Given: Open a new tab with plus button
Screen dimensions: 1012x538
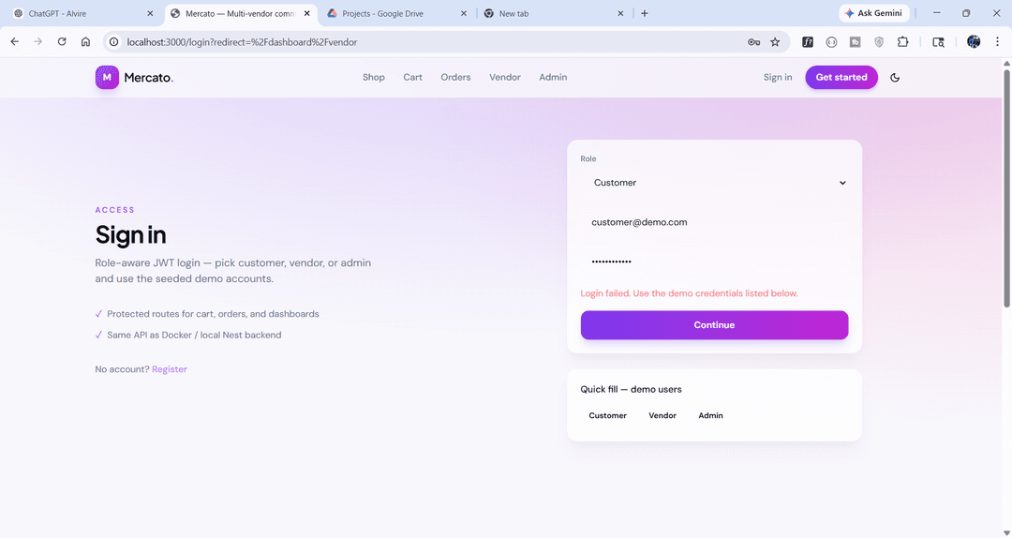Looking at the screenshot, I should [644, 13].
